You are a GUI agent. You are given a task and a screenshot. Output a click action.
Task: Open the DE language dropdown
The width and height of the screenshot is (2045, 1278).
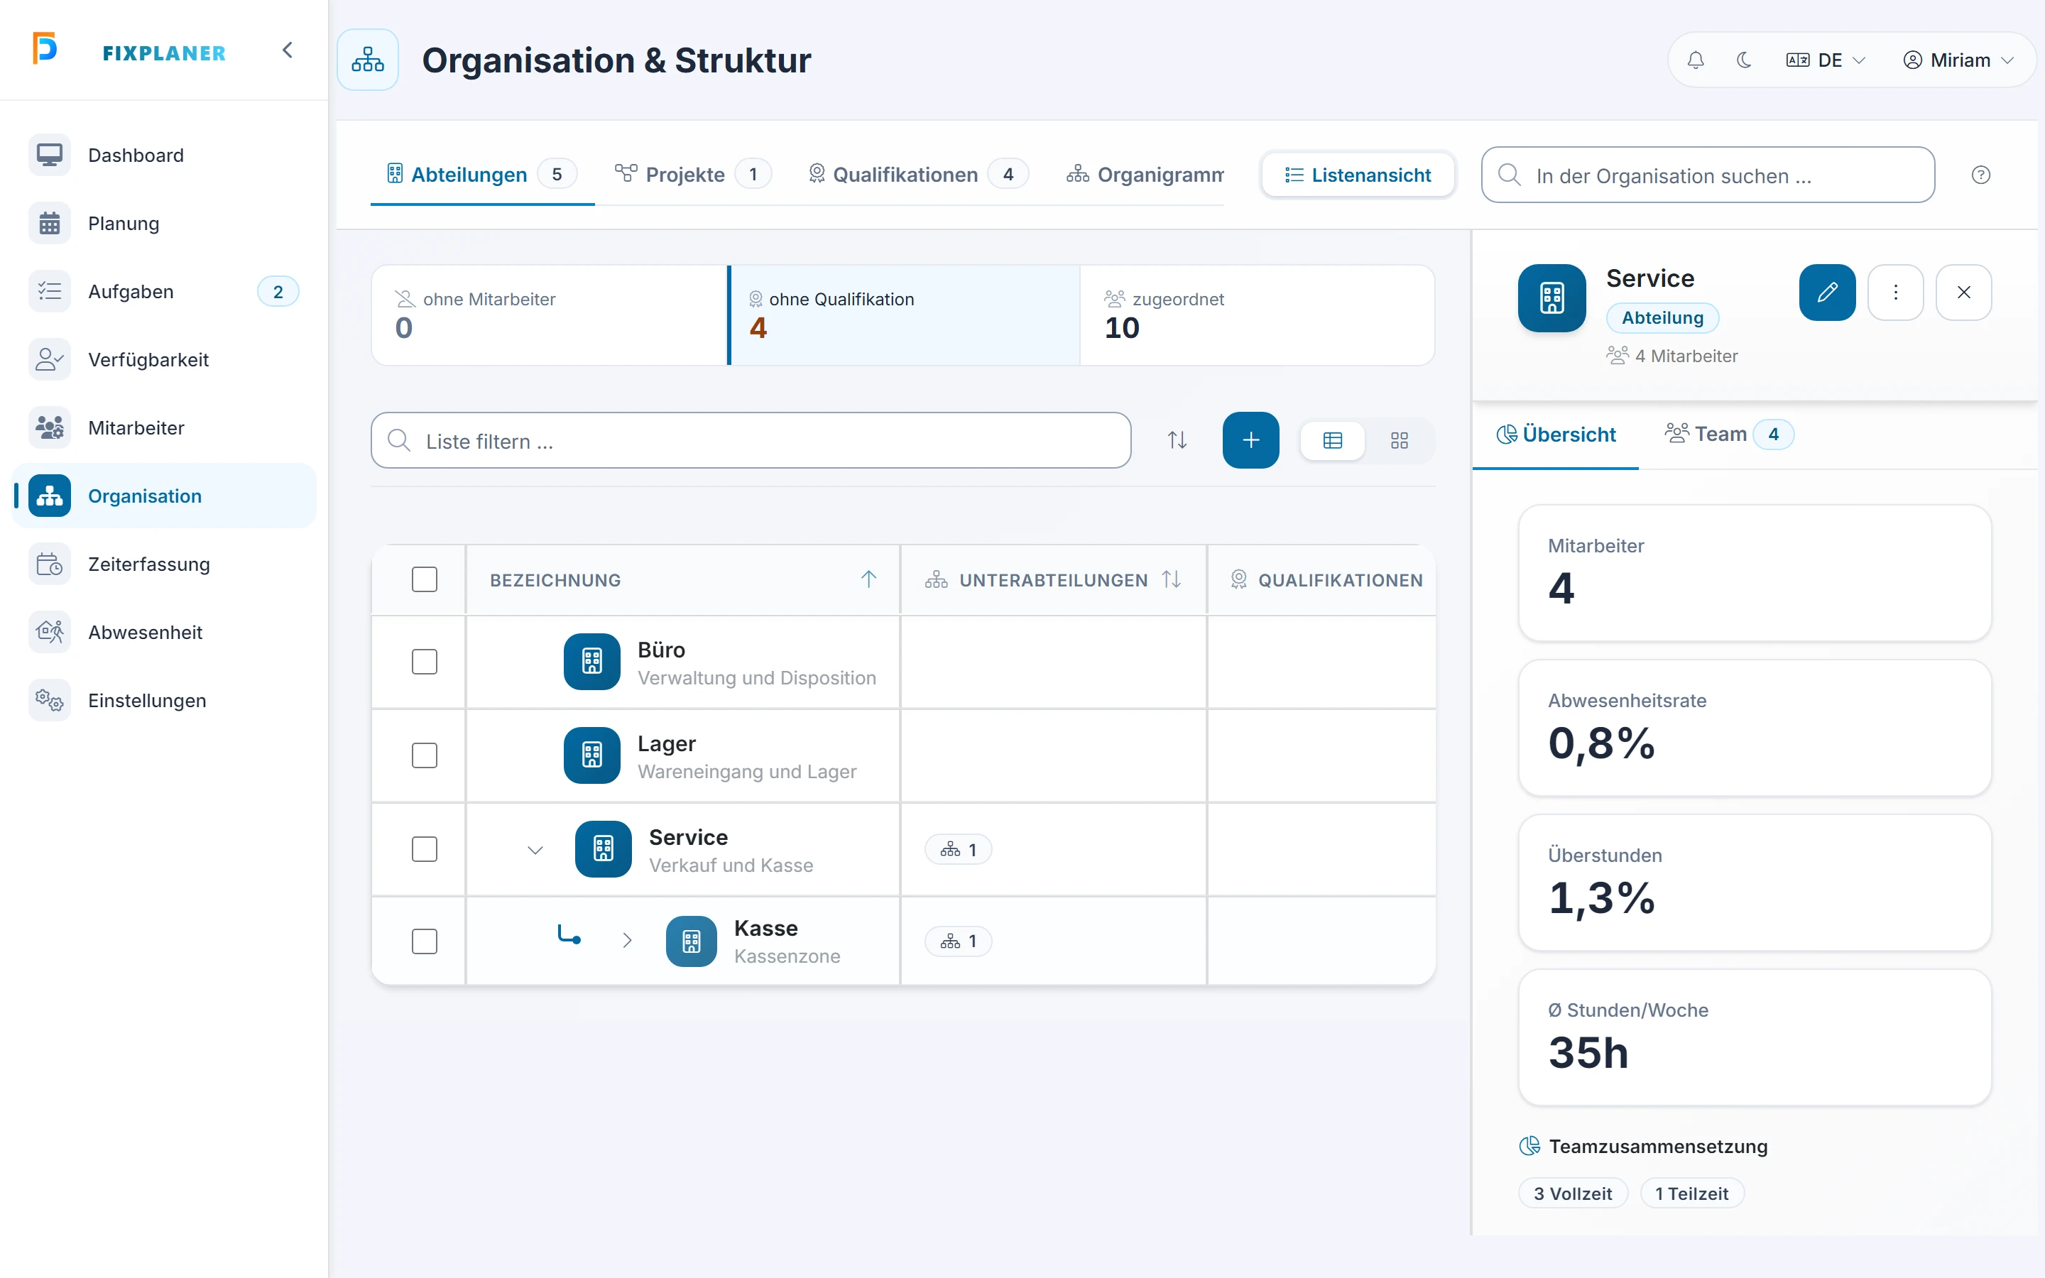pos(1826,60)
